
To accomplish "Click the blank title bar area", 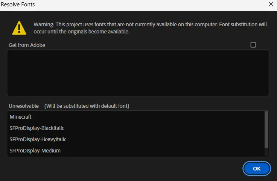I will point(143,5).
